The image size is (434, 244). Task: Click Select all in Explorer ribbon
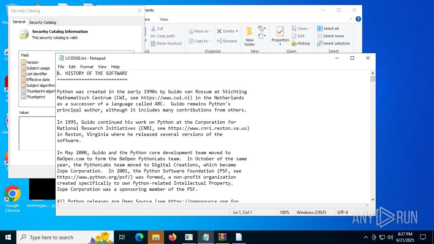click(328, 28)
